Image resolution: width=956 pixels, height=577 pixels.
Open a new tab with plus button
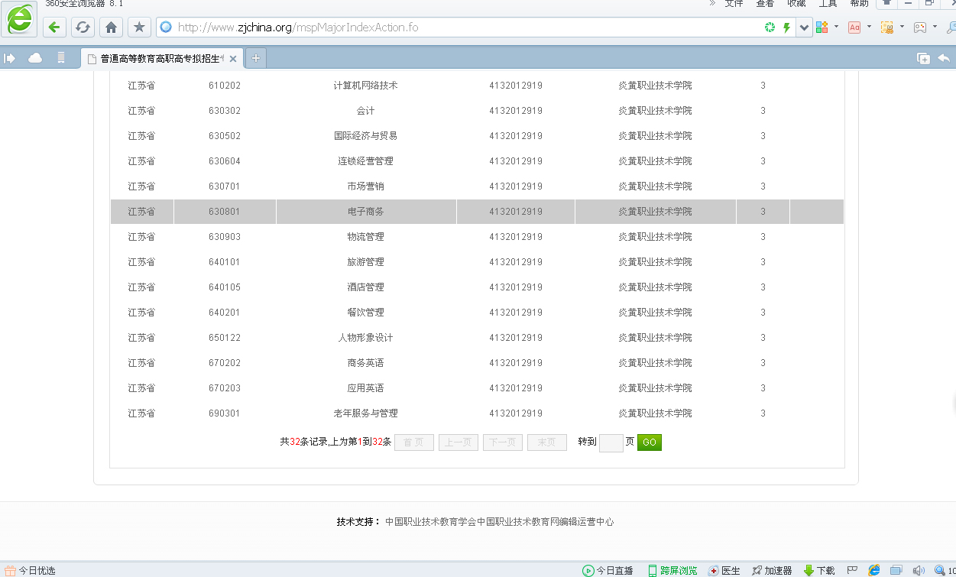256,58
